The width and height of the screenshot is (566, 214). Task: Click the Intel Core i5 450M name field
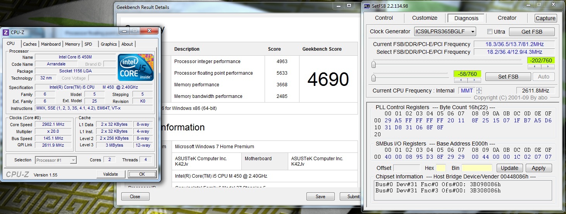[x=75, y=57]
